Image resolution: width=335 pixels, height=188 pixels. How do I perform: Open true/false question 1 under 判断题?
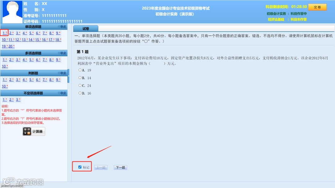tap(5, 80)
